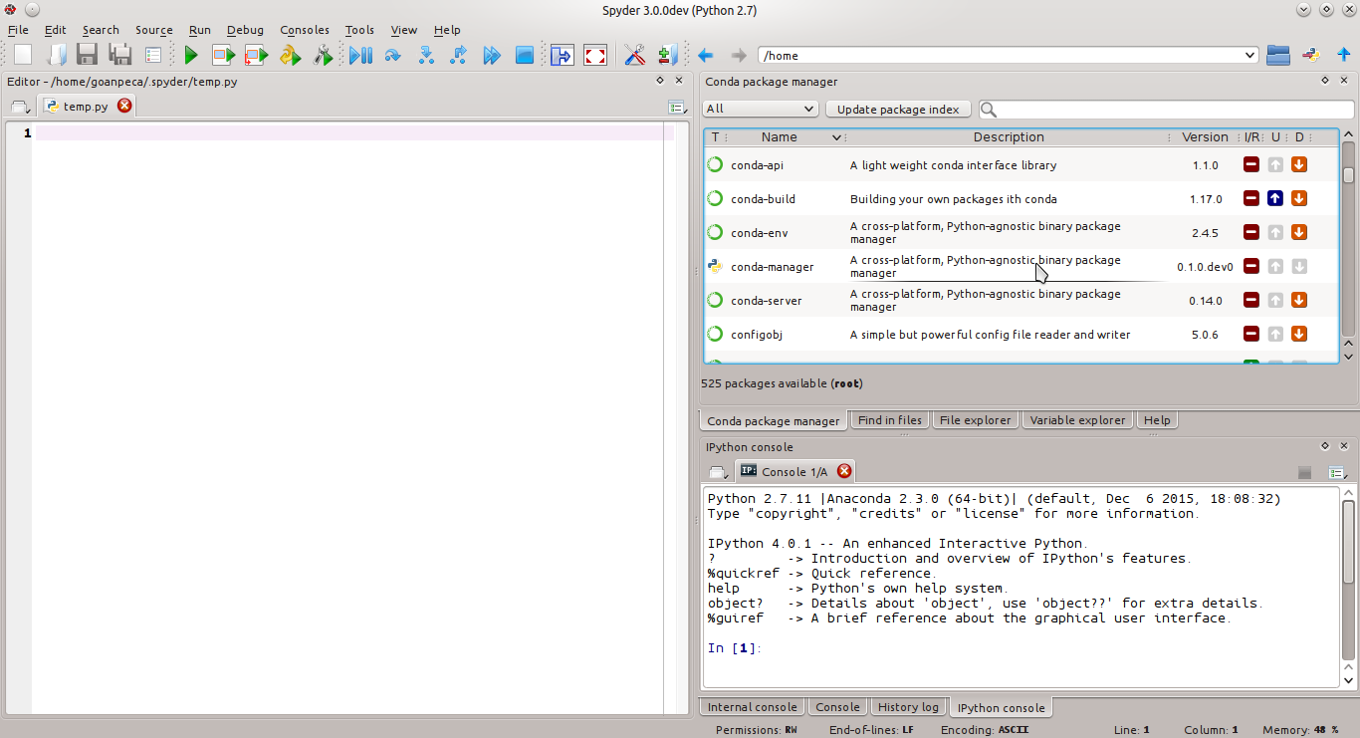
Task: Open the Preferences wrench and screwdriver icon
Action: click(634, 56)
